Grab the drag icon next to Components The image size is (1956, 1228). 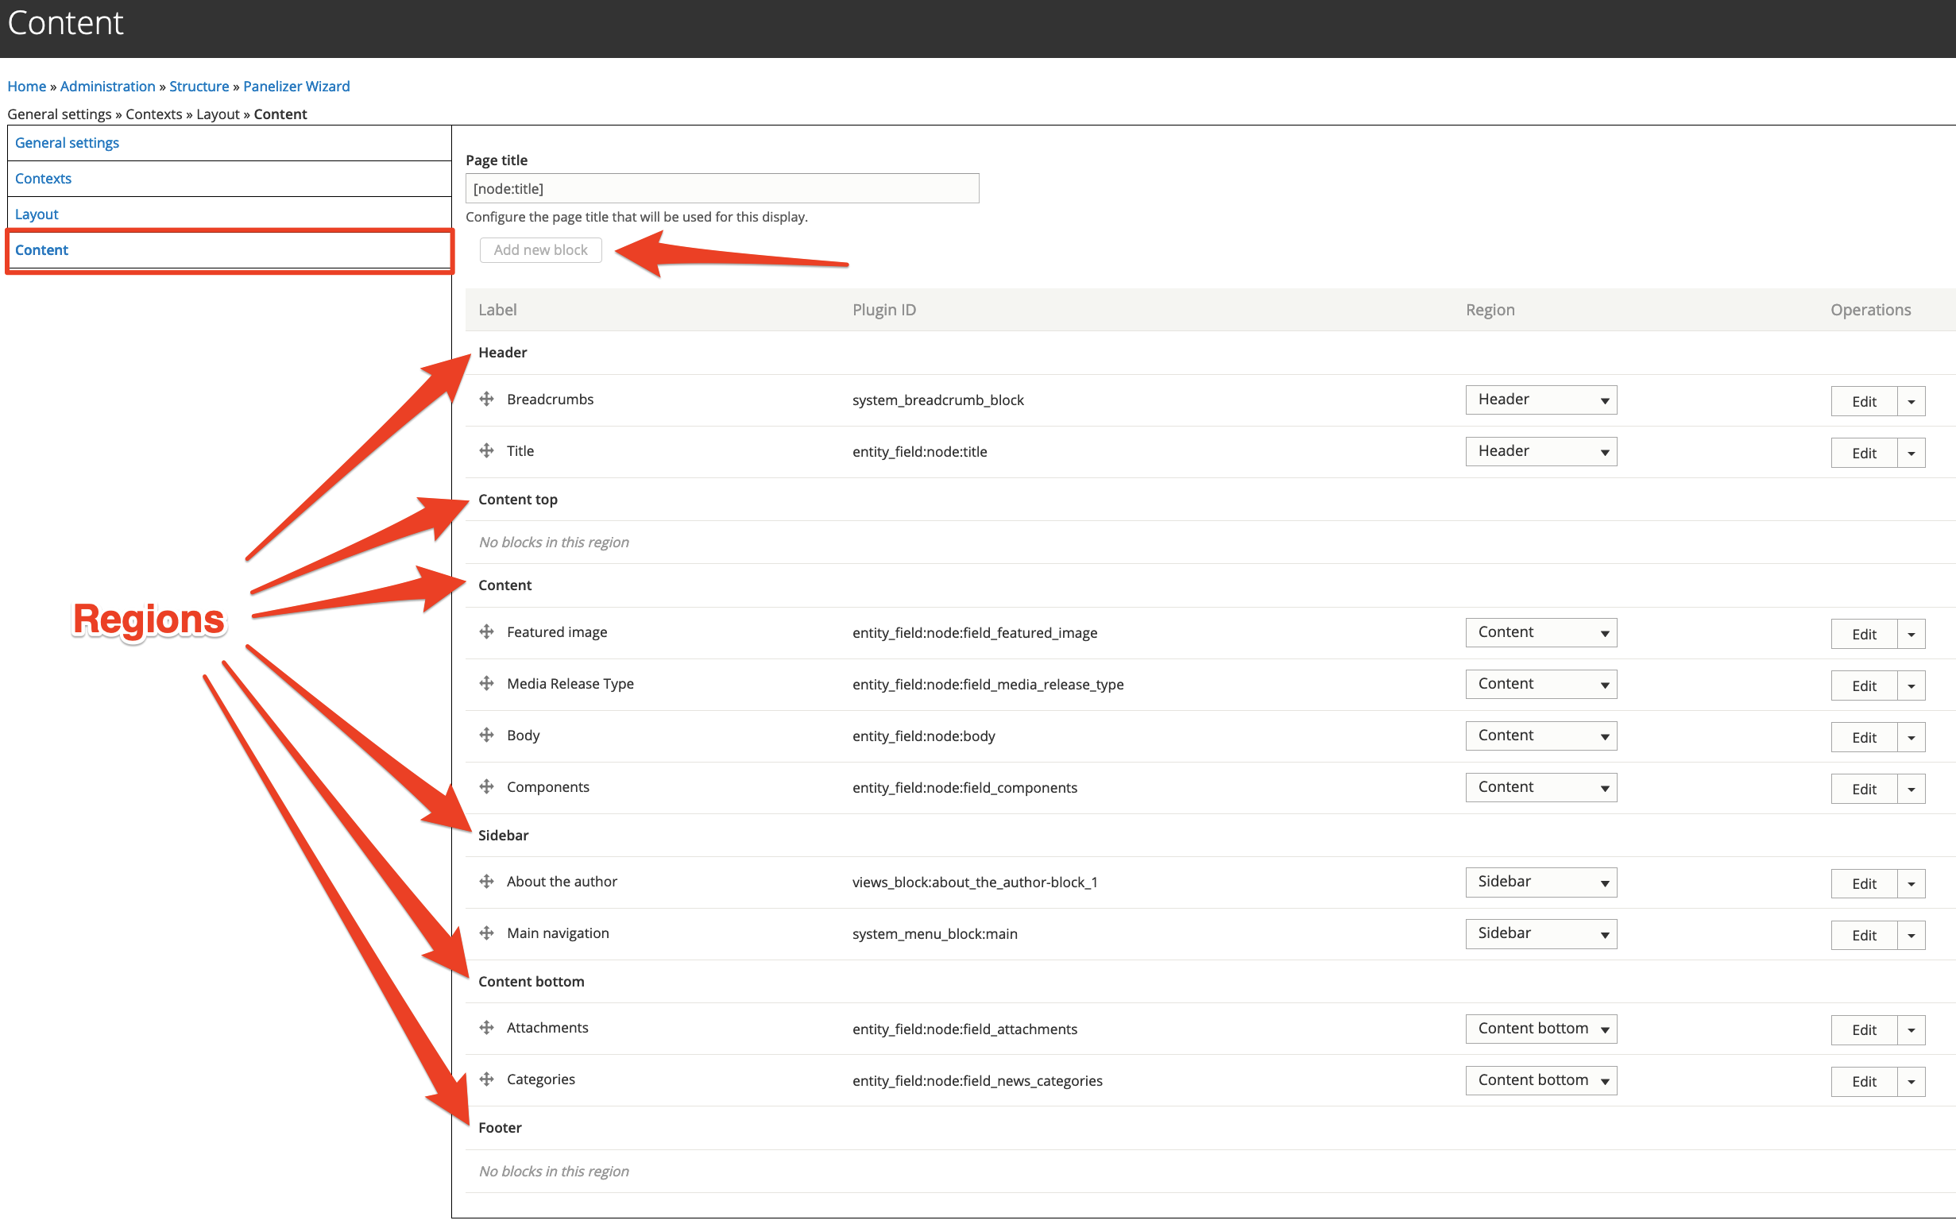click(485, 786)
